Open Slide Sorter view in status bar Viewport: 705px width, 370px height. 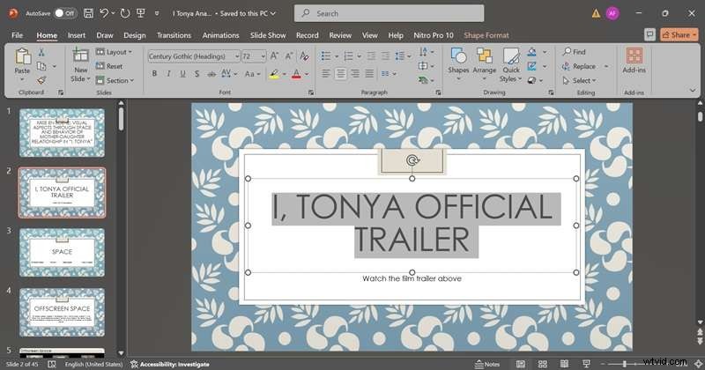pos(543,364)
